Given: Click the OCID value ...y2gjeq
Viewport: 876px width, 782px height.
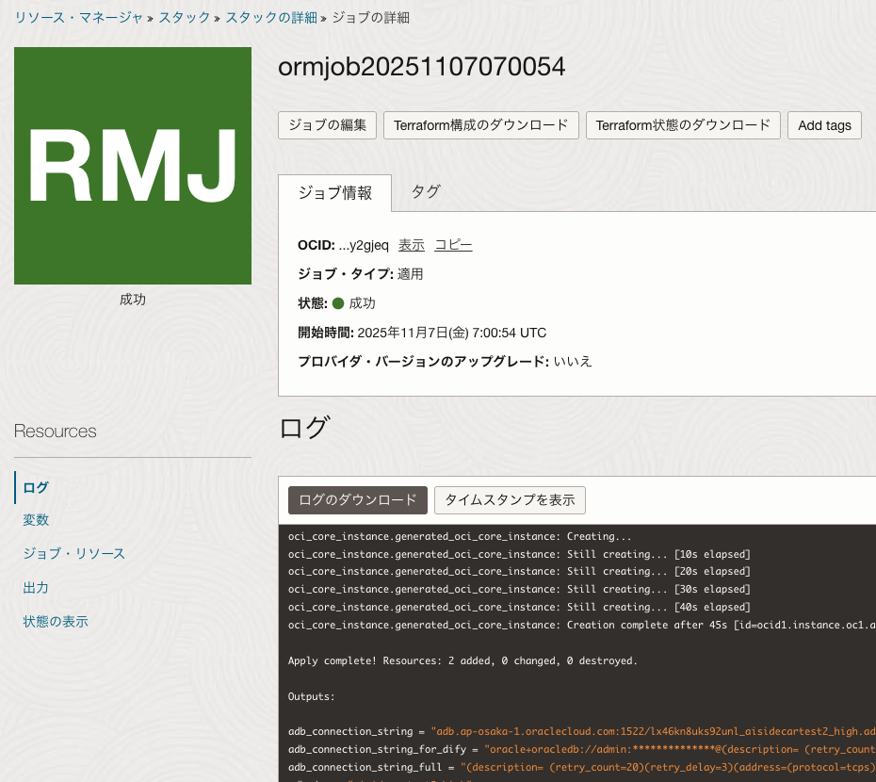Looking at the screenshot, I should click(364, 245).
